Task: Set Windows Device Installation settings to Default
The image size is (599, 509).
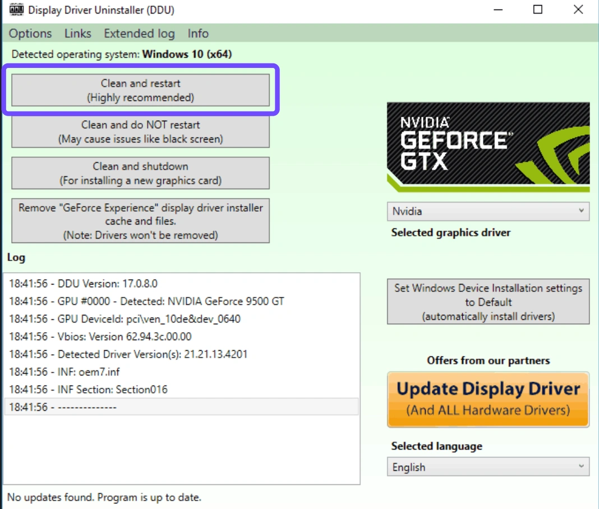Action: point(488,302)
